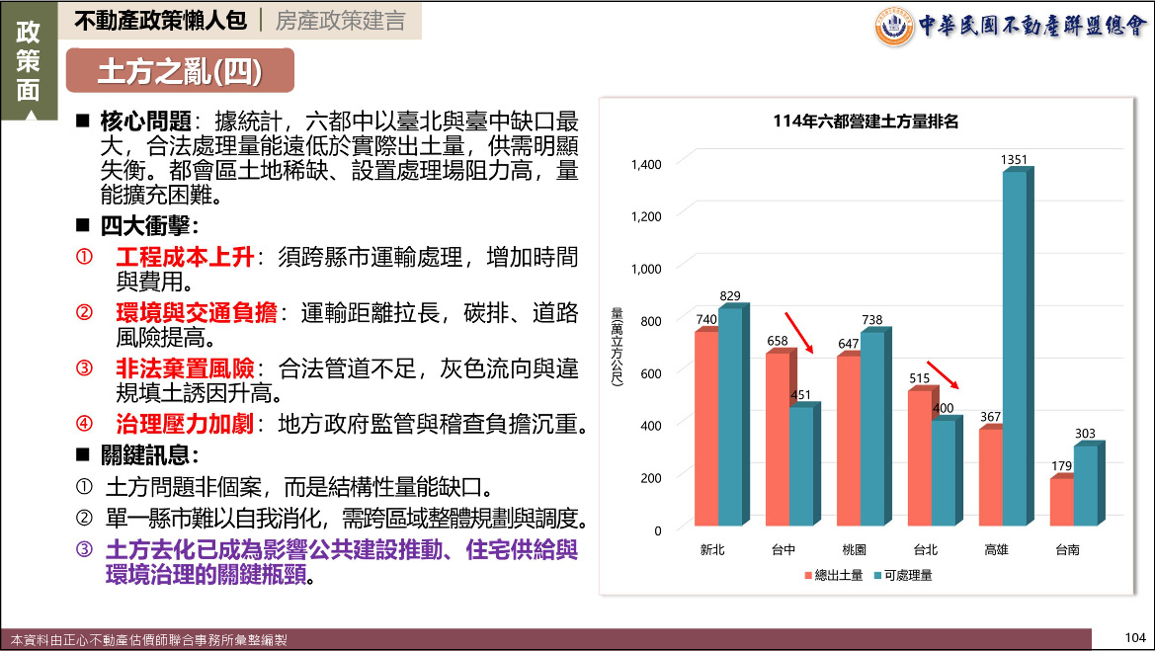Screen dimensions: 1155x651
Task: Select the red circled ① before 工程成本上升
Action: (x=85, y=257)
